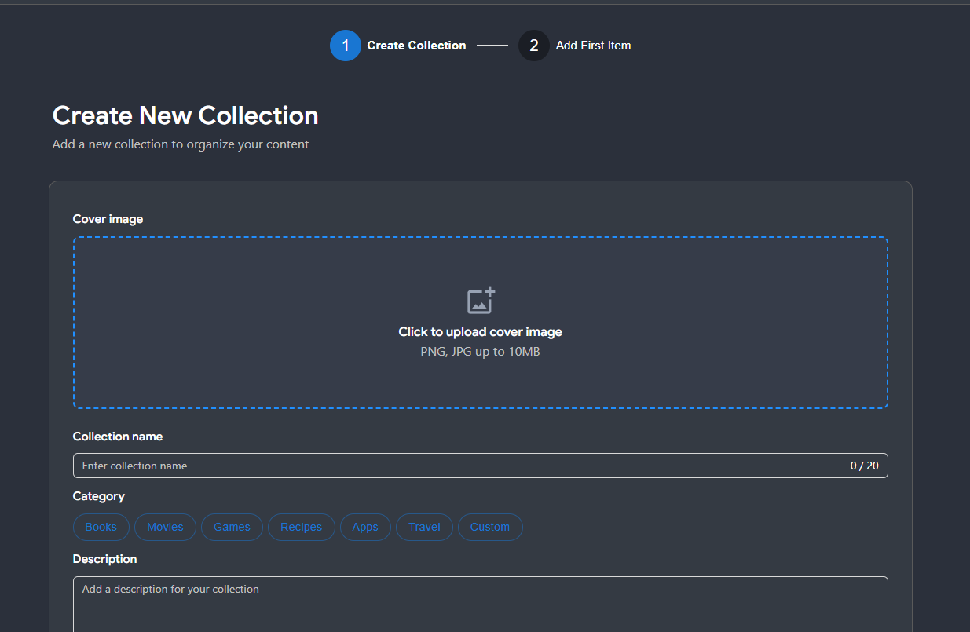Select the Recipes category chip
The image size is (970, 632).
(x=301, y=527)
